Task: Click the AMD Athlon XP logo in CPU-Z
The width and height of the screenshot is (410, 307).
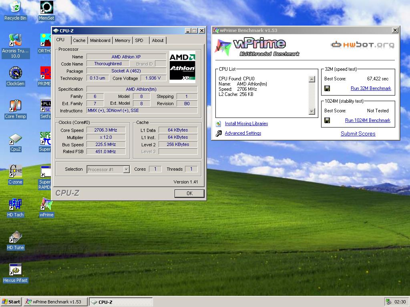Action: (182, 67)
